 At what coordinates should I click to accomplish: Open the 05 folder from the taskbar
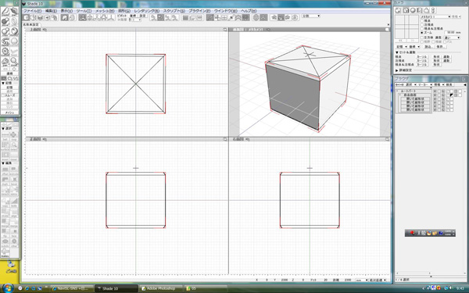[206, 288]
